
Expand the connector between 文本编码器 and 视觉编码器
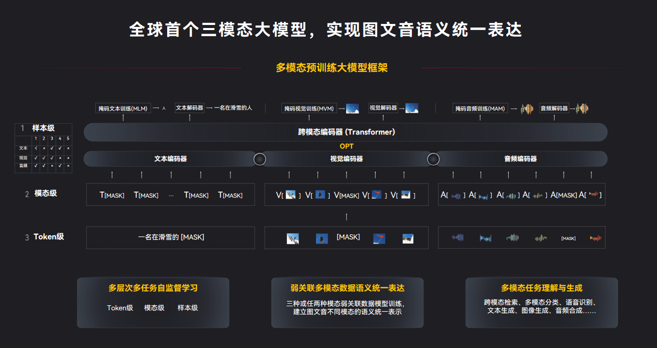pos(259,158)
